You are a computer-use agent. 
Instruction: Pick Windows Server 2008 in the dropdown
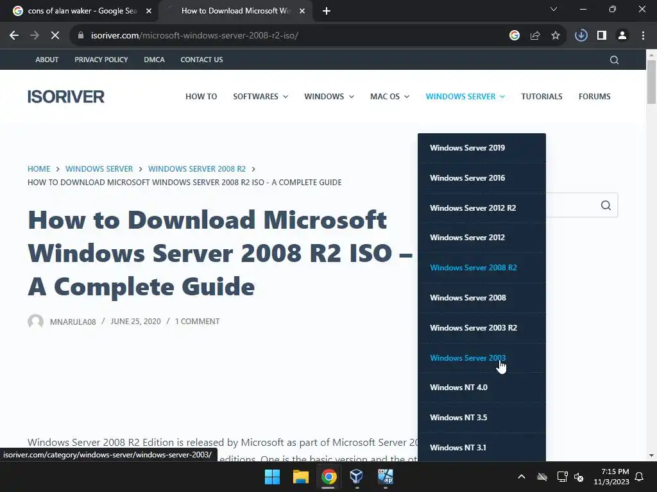point(482,298)
